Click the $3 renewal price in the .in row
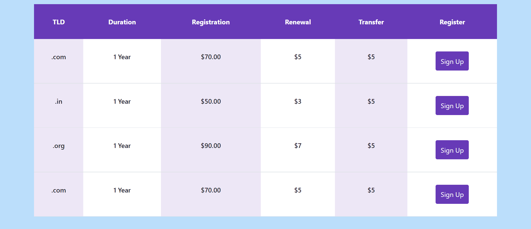This screenshot has width=531, height=229. 298,102
